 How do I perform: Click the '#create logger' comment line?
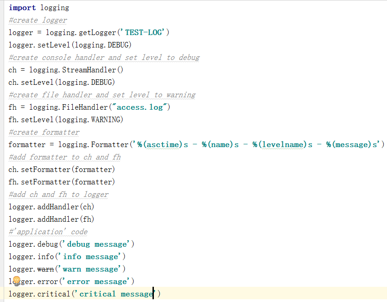point(38,20)
